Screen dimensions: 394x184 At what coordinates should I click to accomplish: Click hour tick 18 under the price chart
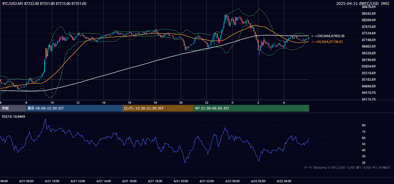155,102
